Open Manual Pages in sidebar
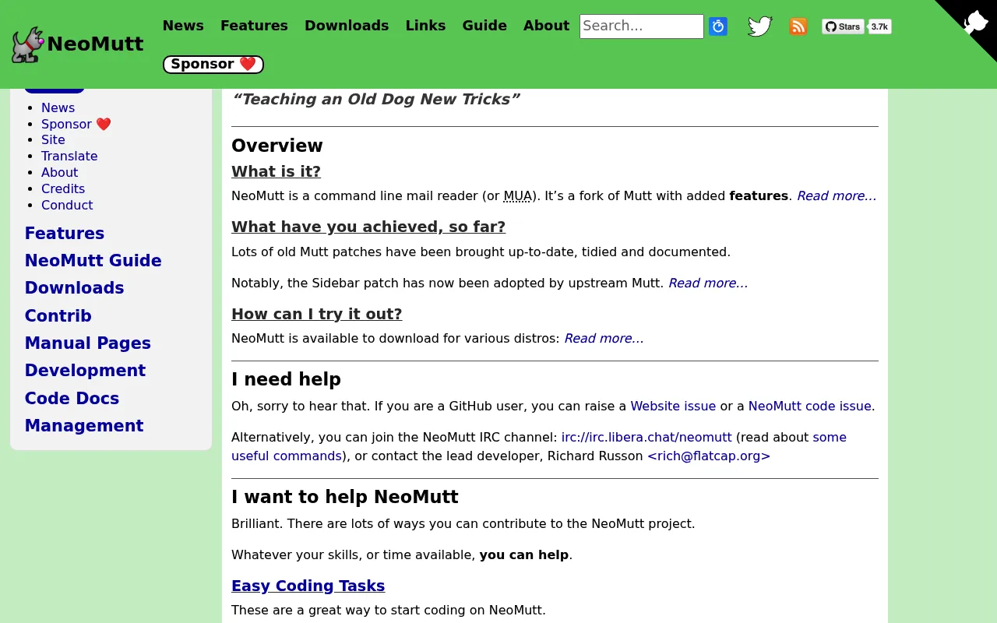This screenshot has width=997, height=623. click(88, 343)
